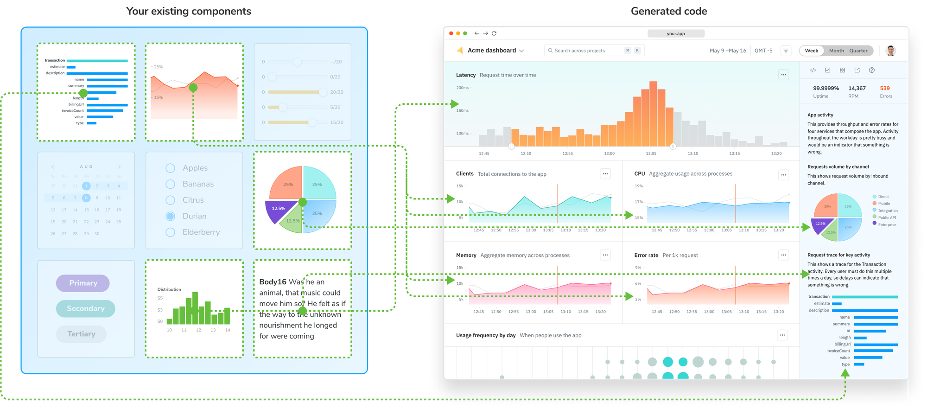Click the right range handle on Latency chart
Viewport: 927px width, 409px height.
(x=673, y=146)
